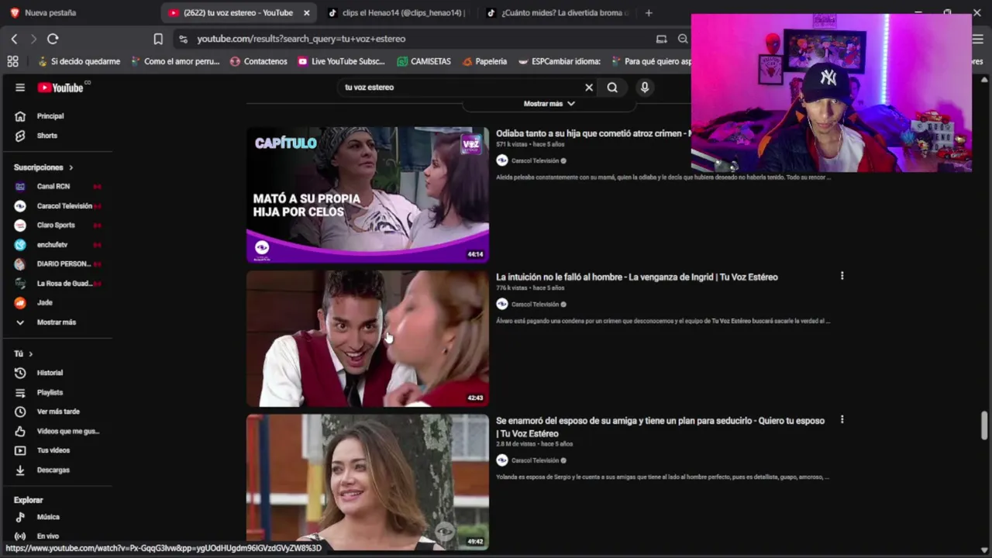The height and width of the screenshot is (558, 992).
Task: Close the tu voz estereo YouTube tab
Action: (307, 12)
